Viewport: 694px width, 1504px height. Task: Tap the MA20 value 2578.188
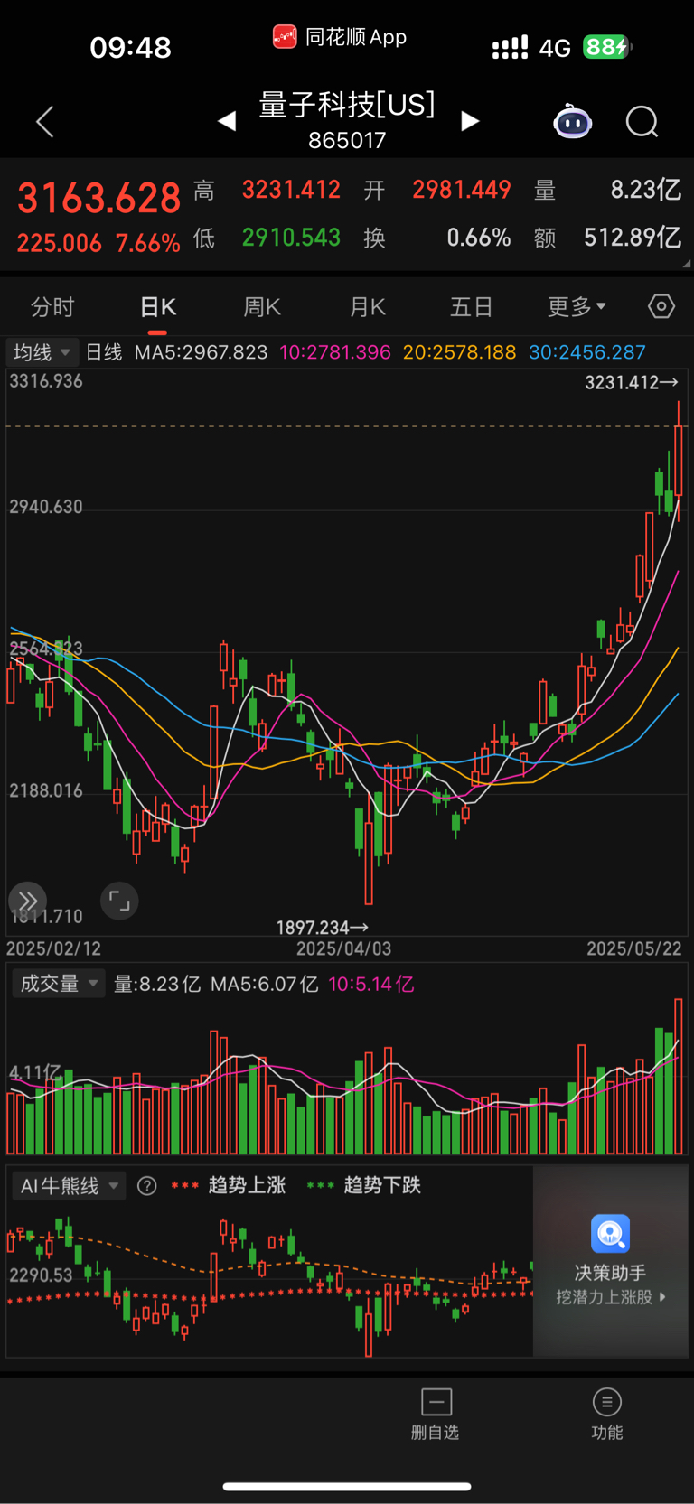(459, 352)
